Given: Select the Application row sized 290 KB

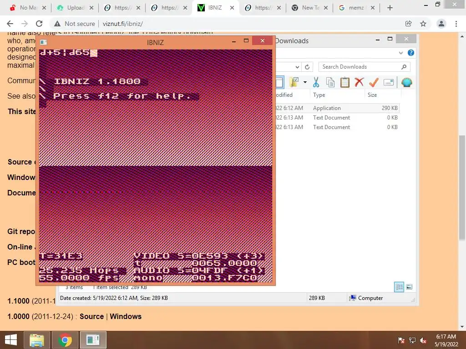Looking at the screenshot, I should pos(337,108).
